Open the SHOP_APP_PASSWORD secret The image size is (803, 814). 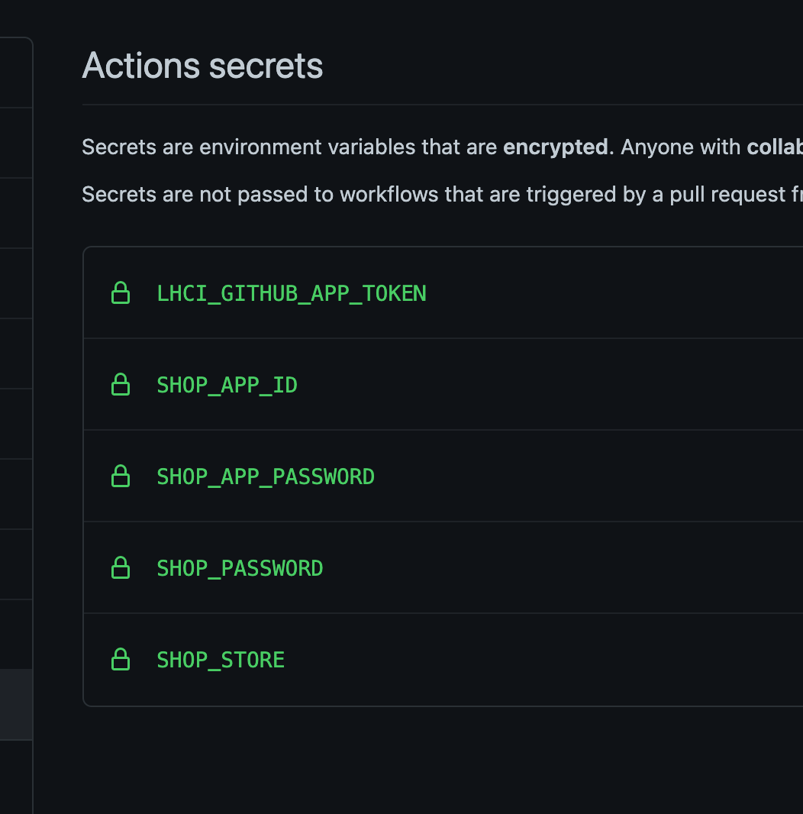click(x=266, y=476)
